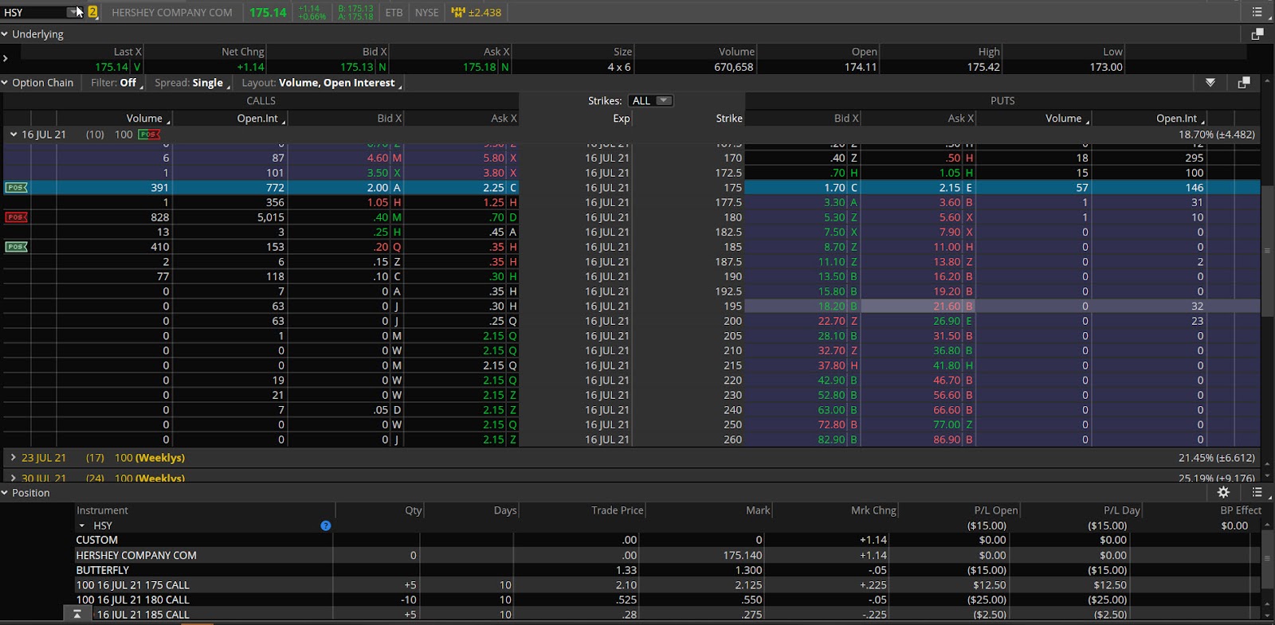Open the Position section list menu icon

tap(1257, 492)
